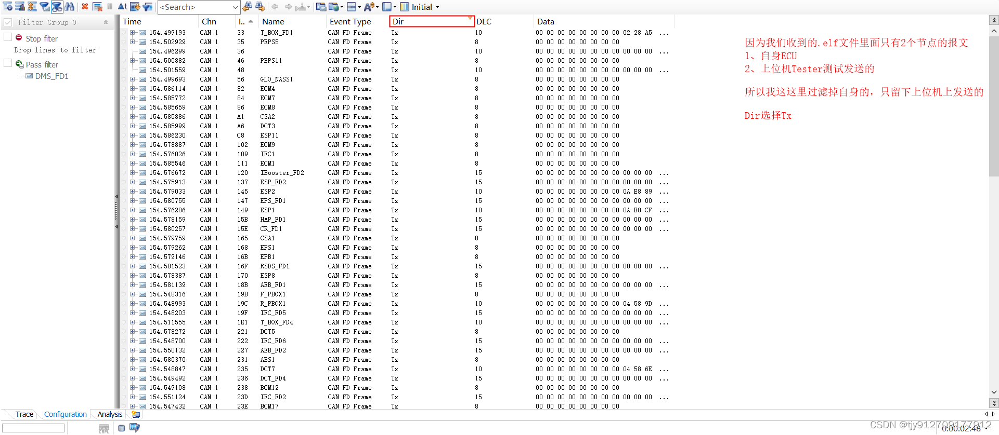Screen dimensions: 999x435
Task: Click the status bar input field
Action: (33, 428)
